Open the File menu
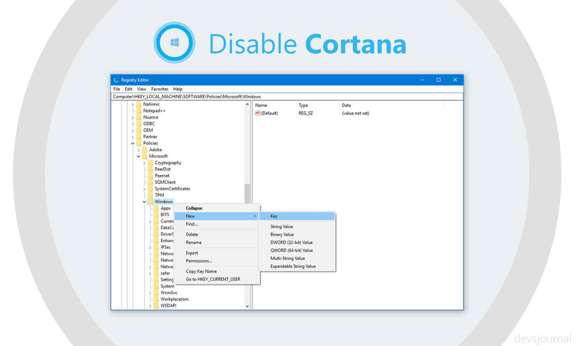 pyautogui.click(x=117, y=89)
